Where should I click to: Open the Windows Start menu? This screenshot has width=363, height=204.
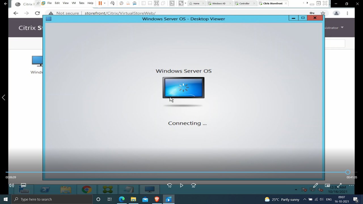click(6, 199)
